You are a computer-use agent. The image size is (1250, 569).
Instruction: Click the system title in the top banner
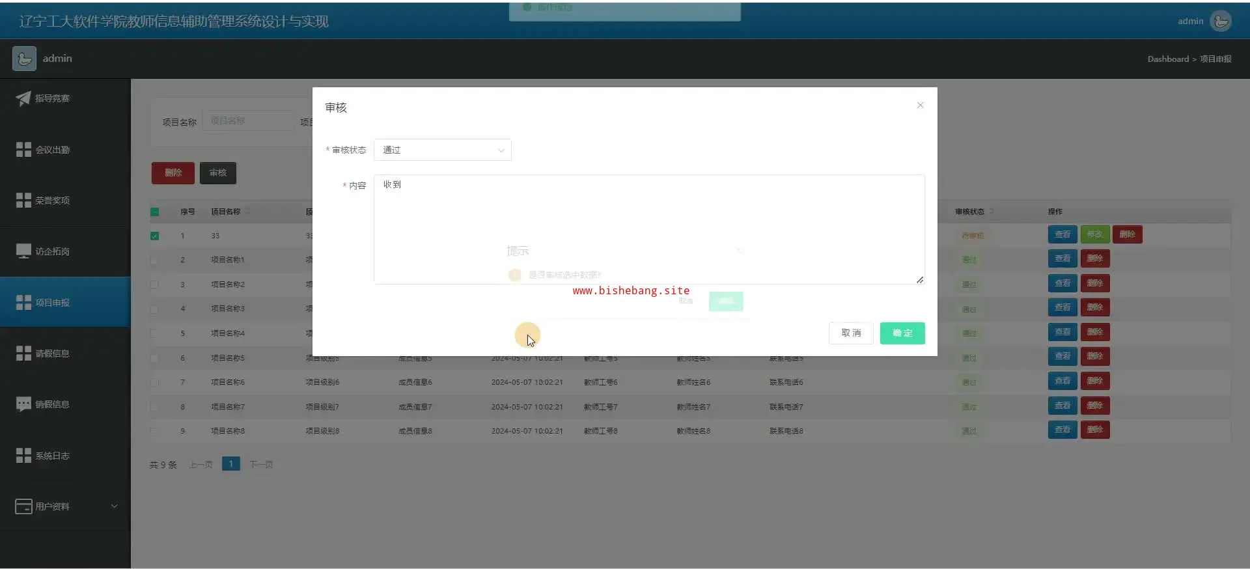[174, 21]
